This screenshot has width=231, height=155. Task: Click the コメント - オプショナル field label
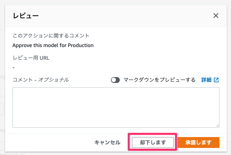[x=41, y=80]
